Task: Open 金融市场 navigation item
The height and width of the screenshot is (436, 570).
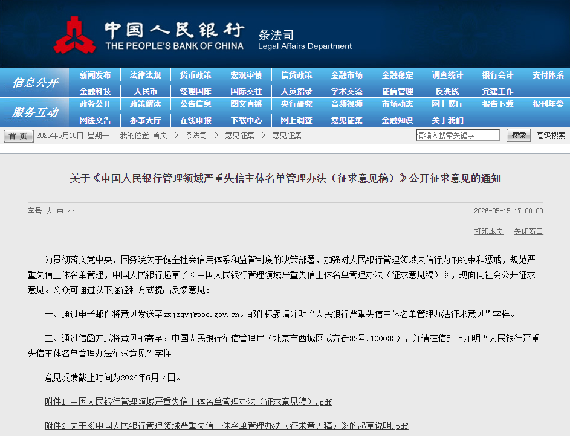Action: [x=347, y=75]
